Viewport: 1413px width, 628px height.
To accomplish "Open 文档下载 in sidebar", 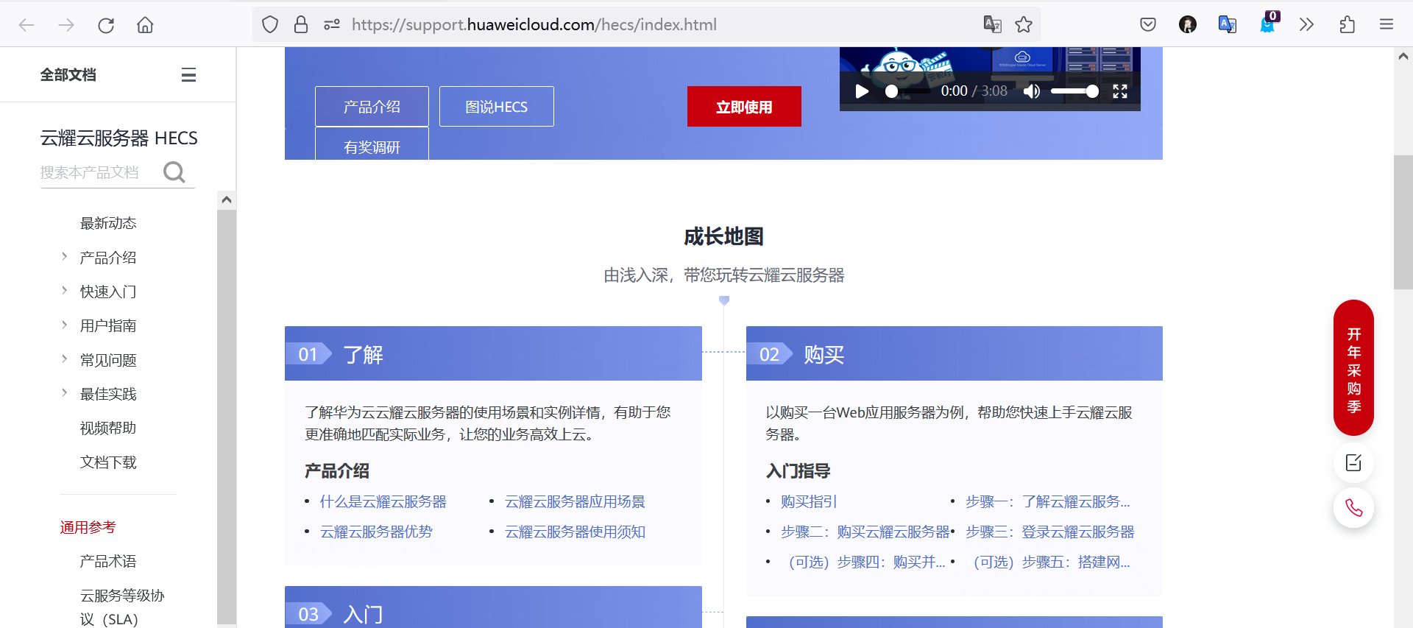I will (108, 462).
